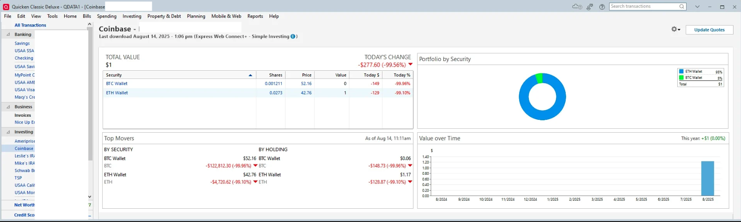Click the 8/2025 bar in Value over Time
Viewport: 741px width, 222px height.
tap(707, 178)
